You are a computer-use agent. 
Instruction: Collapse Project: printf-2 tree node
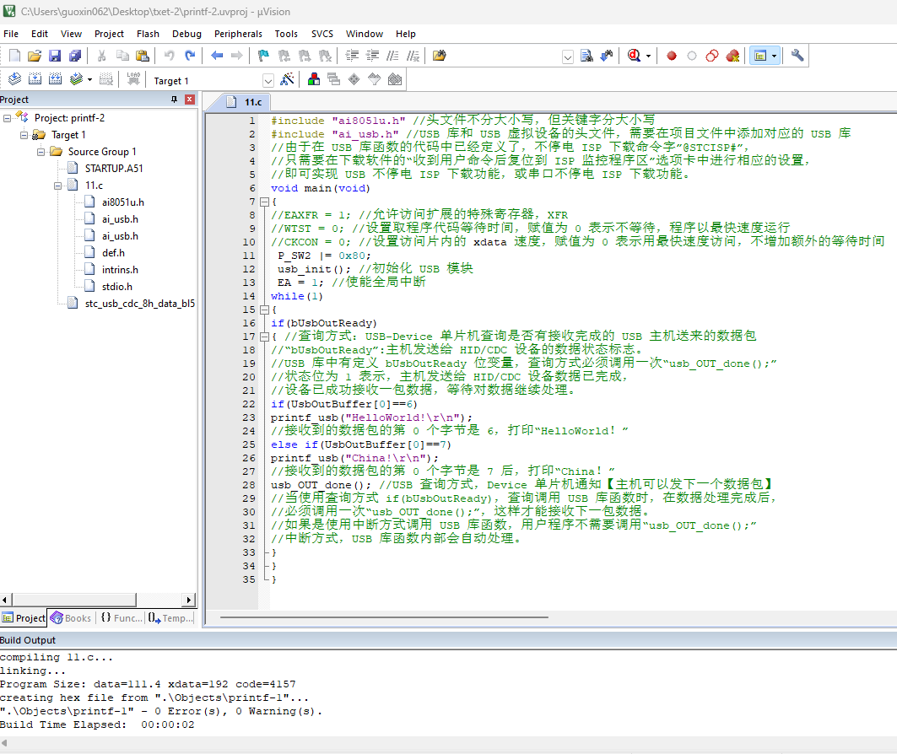8,118
